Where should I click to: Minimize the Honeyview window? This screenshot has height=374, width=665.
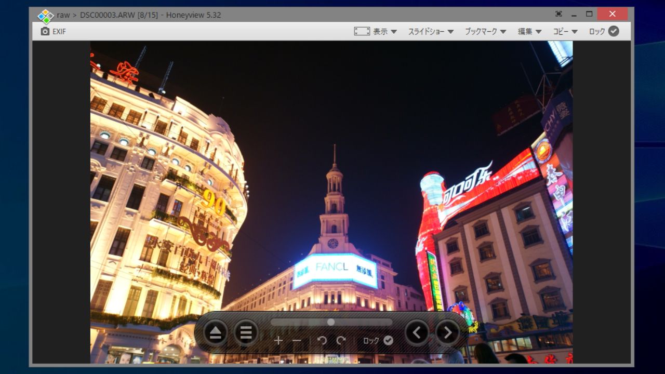coord(574,15)
